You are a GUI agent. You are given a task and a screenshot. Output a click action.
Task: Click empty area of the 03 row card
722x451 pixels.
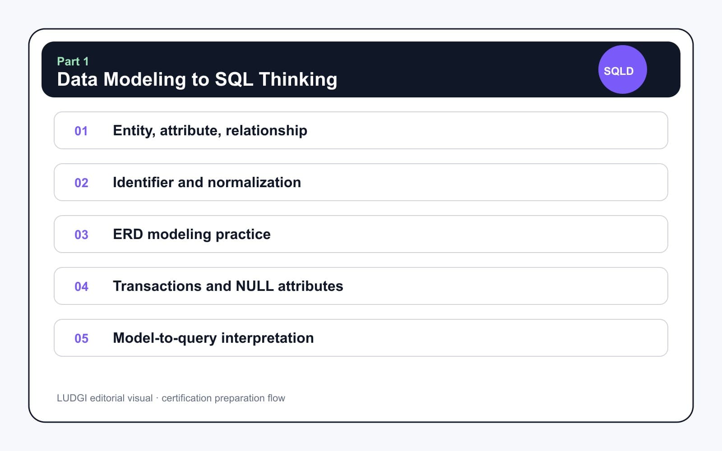[x=469, y=234]
